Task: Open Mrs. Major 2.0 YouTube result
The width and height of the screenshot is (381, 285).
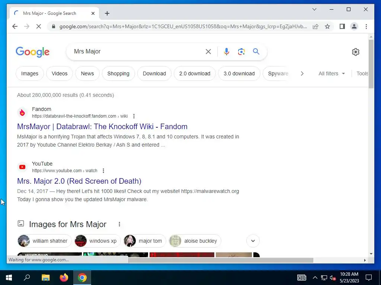Action: [x=79, y=181]
